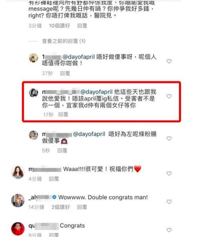Reply to the 17秒 highlighted comment
The height and width of the screenshot is (237, 202).
click(x=63, y=114)
